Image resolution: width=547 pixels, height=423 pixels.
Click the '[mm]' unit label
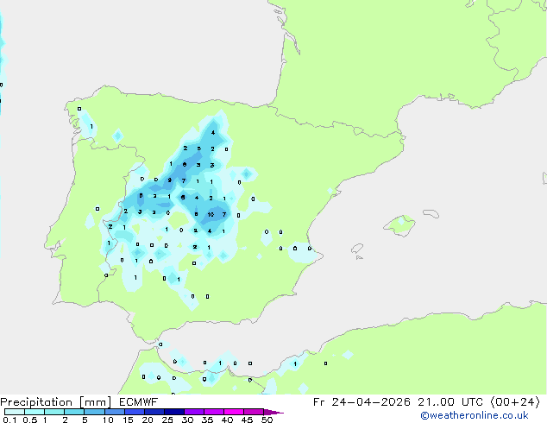click(x=95, y=402)
